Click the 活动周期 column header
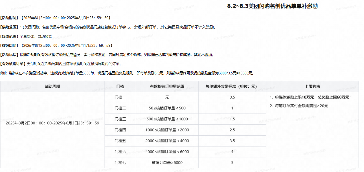This screenshot has height=172, width=364. 52,86
